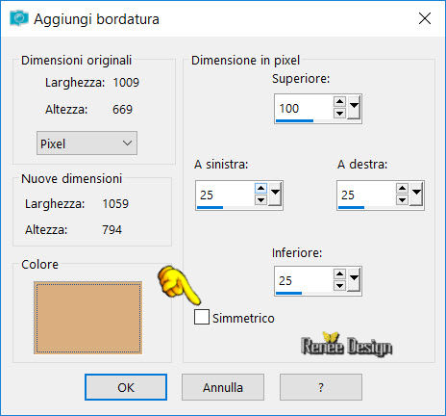Screen dimensions: 446x416
Task: Decrease A sinistra value with down arrow
Action: click(x=261, y=200)
